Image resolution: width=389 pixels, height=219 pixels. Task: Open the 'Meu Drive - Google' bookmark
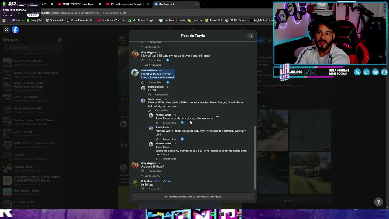142,20
